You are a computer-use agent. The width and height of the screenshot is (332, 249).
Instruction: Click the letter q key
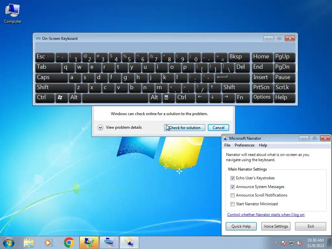click(68, 68)
